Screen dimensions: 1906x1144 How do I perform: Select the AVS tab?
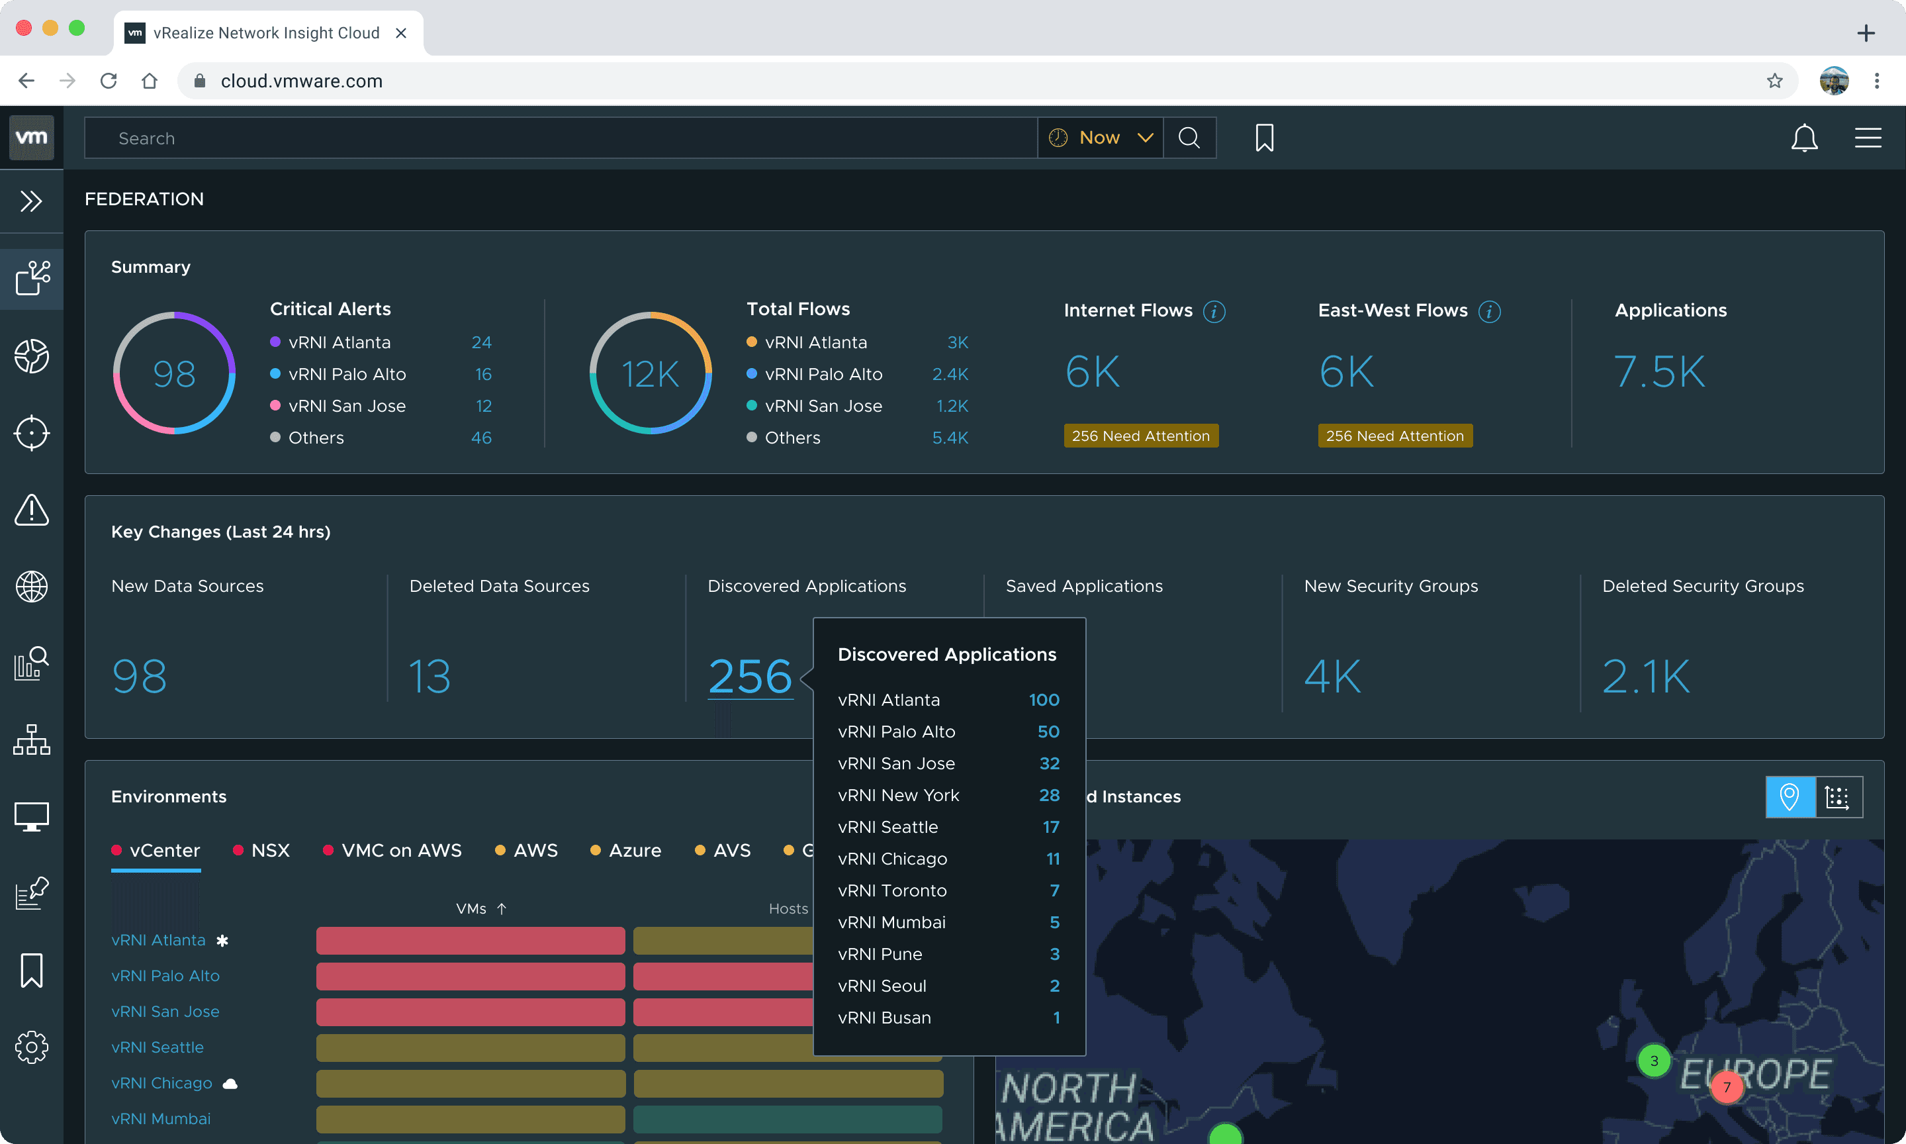(x=723, y=850)
